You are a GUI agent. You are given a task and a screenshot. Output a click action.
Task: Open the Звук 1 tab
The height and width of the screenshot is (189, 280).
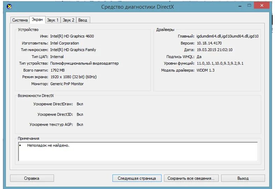point(53,20)
